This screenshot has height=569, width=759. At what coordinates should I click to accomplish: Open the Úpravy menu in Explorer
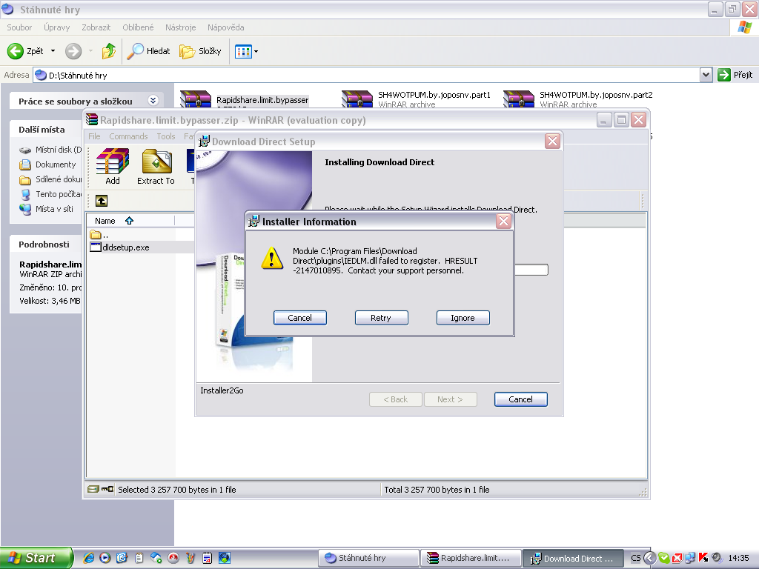pyautogui.click(x=56, y=27)
